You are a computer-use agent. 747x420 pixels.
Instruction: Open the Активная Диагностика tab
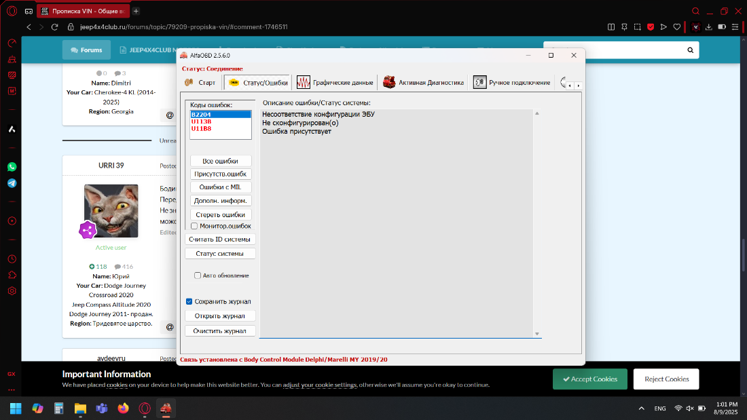[x=423, y=82]
